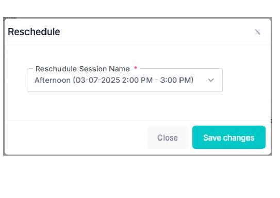Click the empty footer area left of Close
The height and width of the screenshot is (198, 280).
tap(76, 138)
